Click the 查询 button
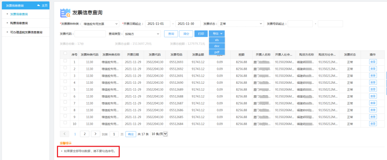387x160 pixels. pos(171,34)
